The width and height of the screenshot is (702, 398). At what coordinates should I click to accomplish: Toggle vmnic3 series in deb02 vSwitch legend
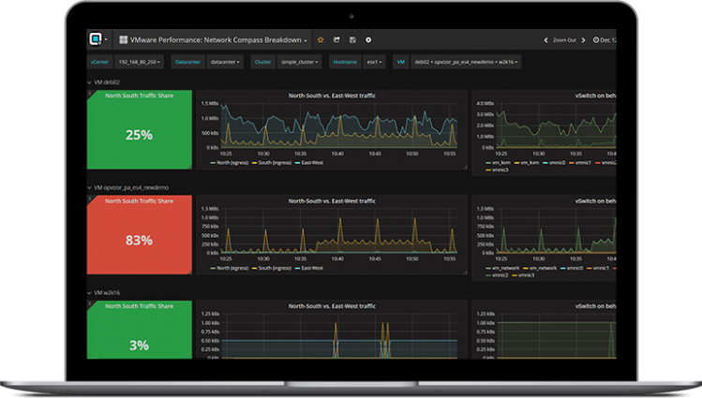500,170
